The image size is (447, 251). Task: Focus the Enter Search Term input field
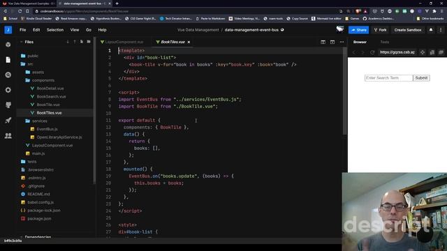point(388,77)
